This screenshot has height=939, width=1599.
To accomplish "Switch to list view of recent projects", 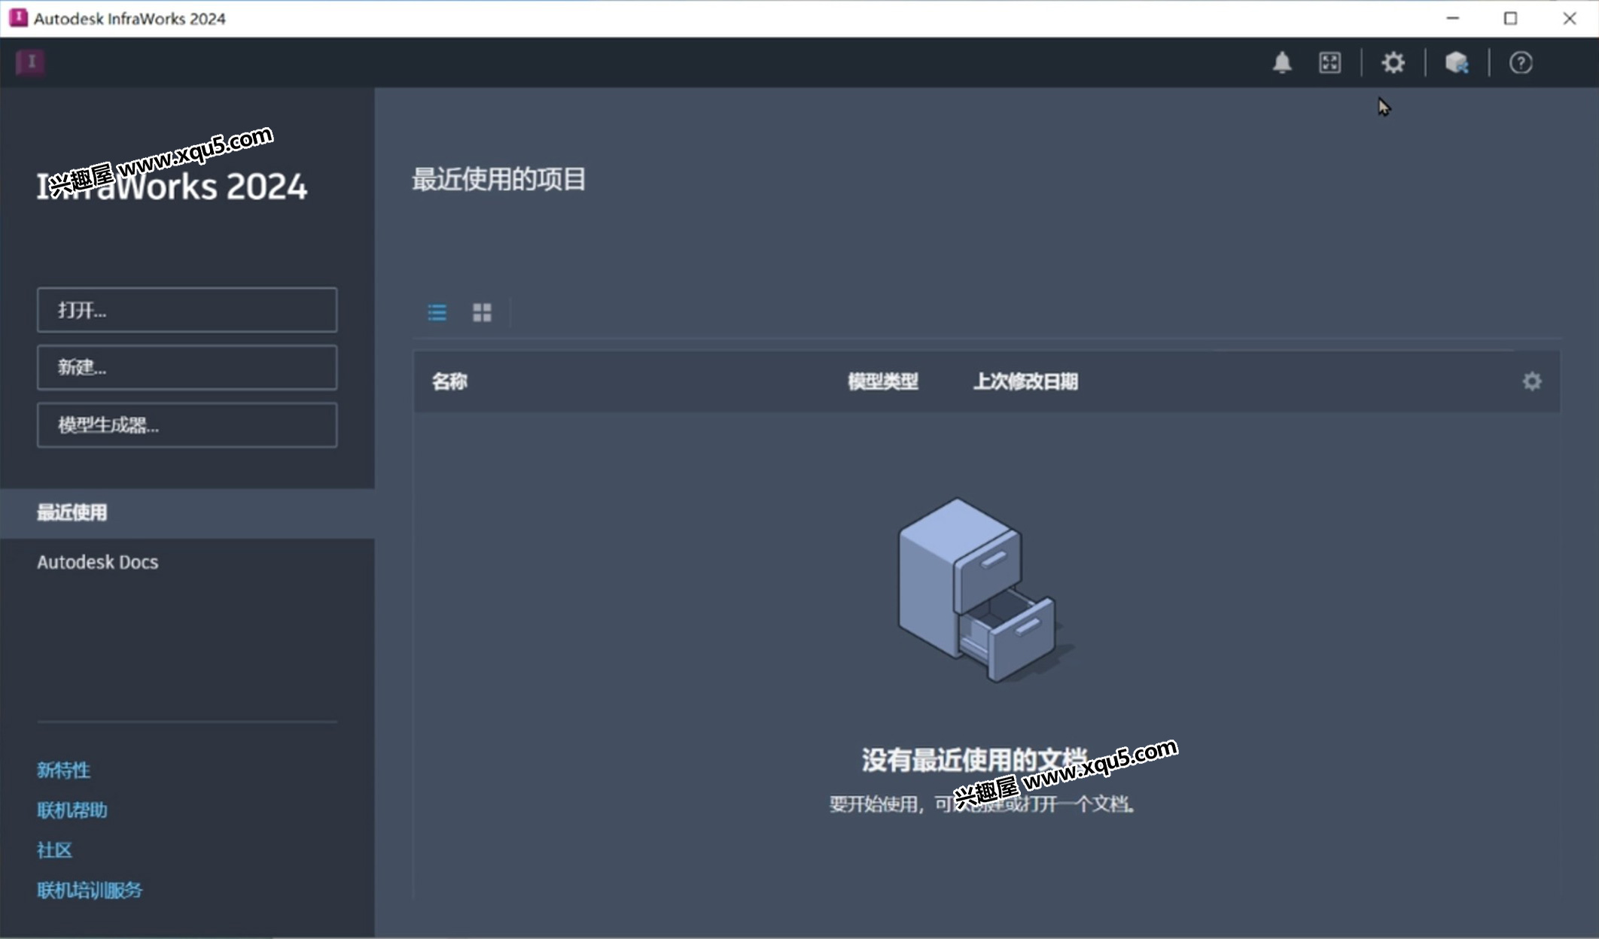I will point(437,312).
